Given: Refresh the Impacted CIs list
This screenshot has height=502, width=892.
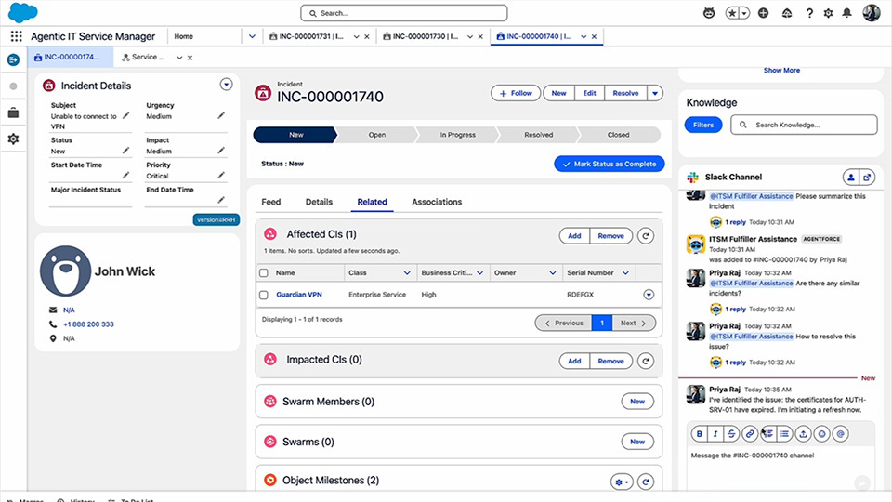Looking at the screenshot, I should [x=645, y=361].
